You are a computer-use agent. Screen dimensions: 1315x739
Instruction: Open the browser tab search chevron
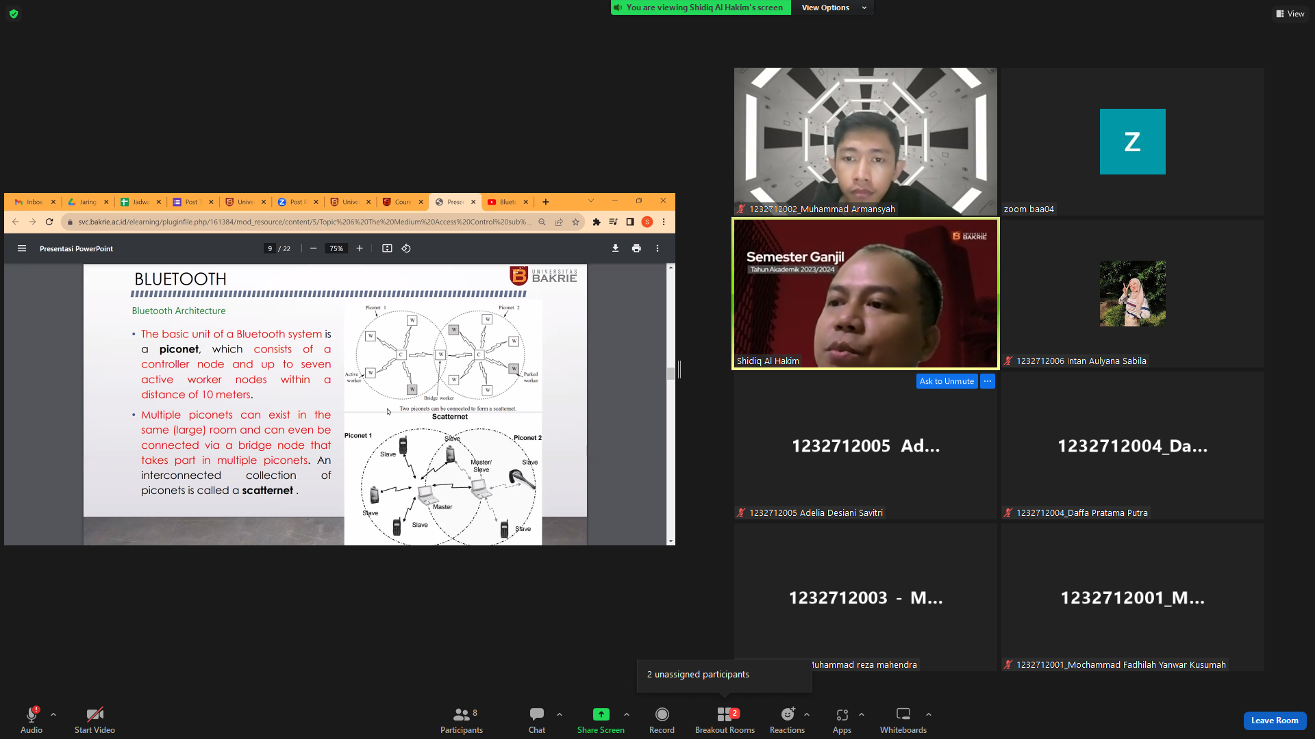click(591, 201)
